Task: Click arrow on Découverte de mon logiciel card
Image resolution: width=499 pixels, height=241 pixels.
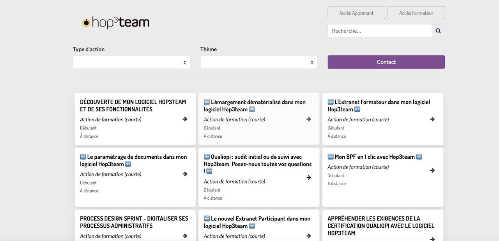Action: tap(185, 119)
